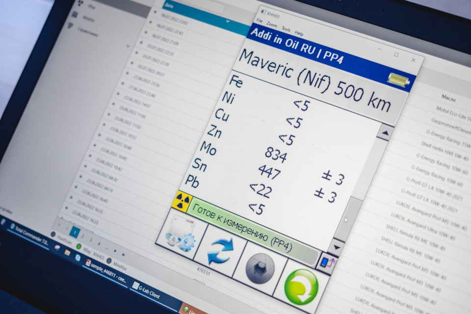Select page 4 in G-Lab pager
The height and width of the screenshot is (314, 471).
coord(99,244)
